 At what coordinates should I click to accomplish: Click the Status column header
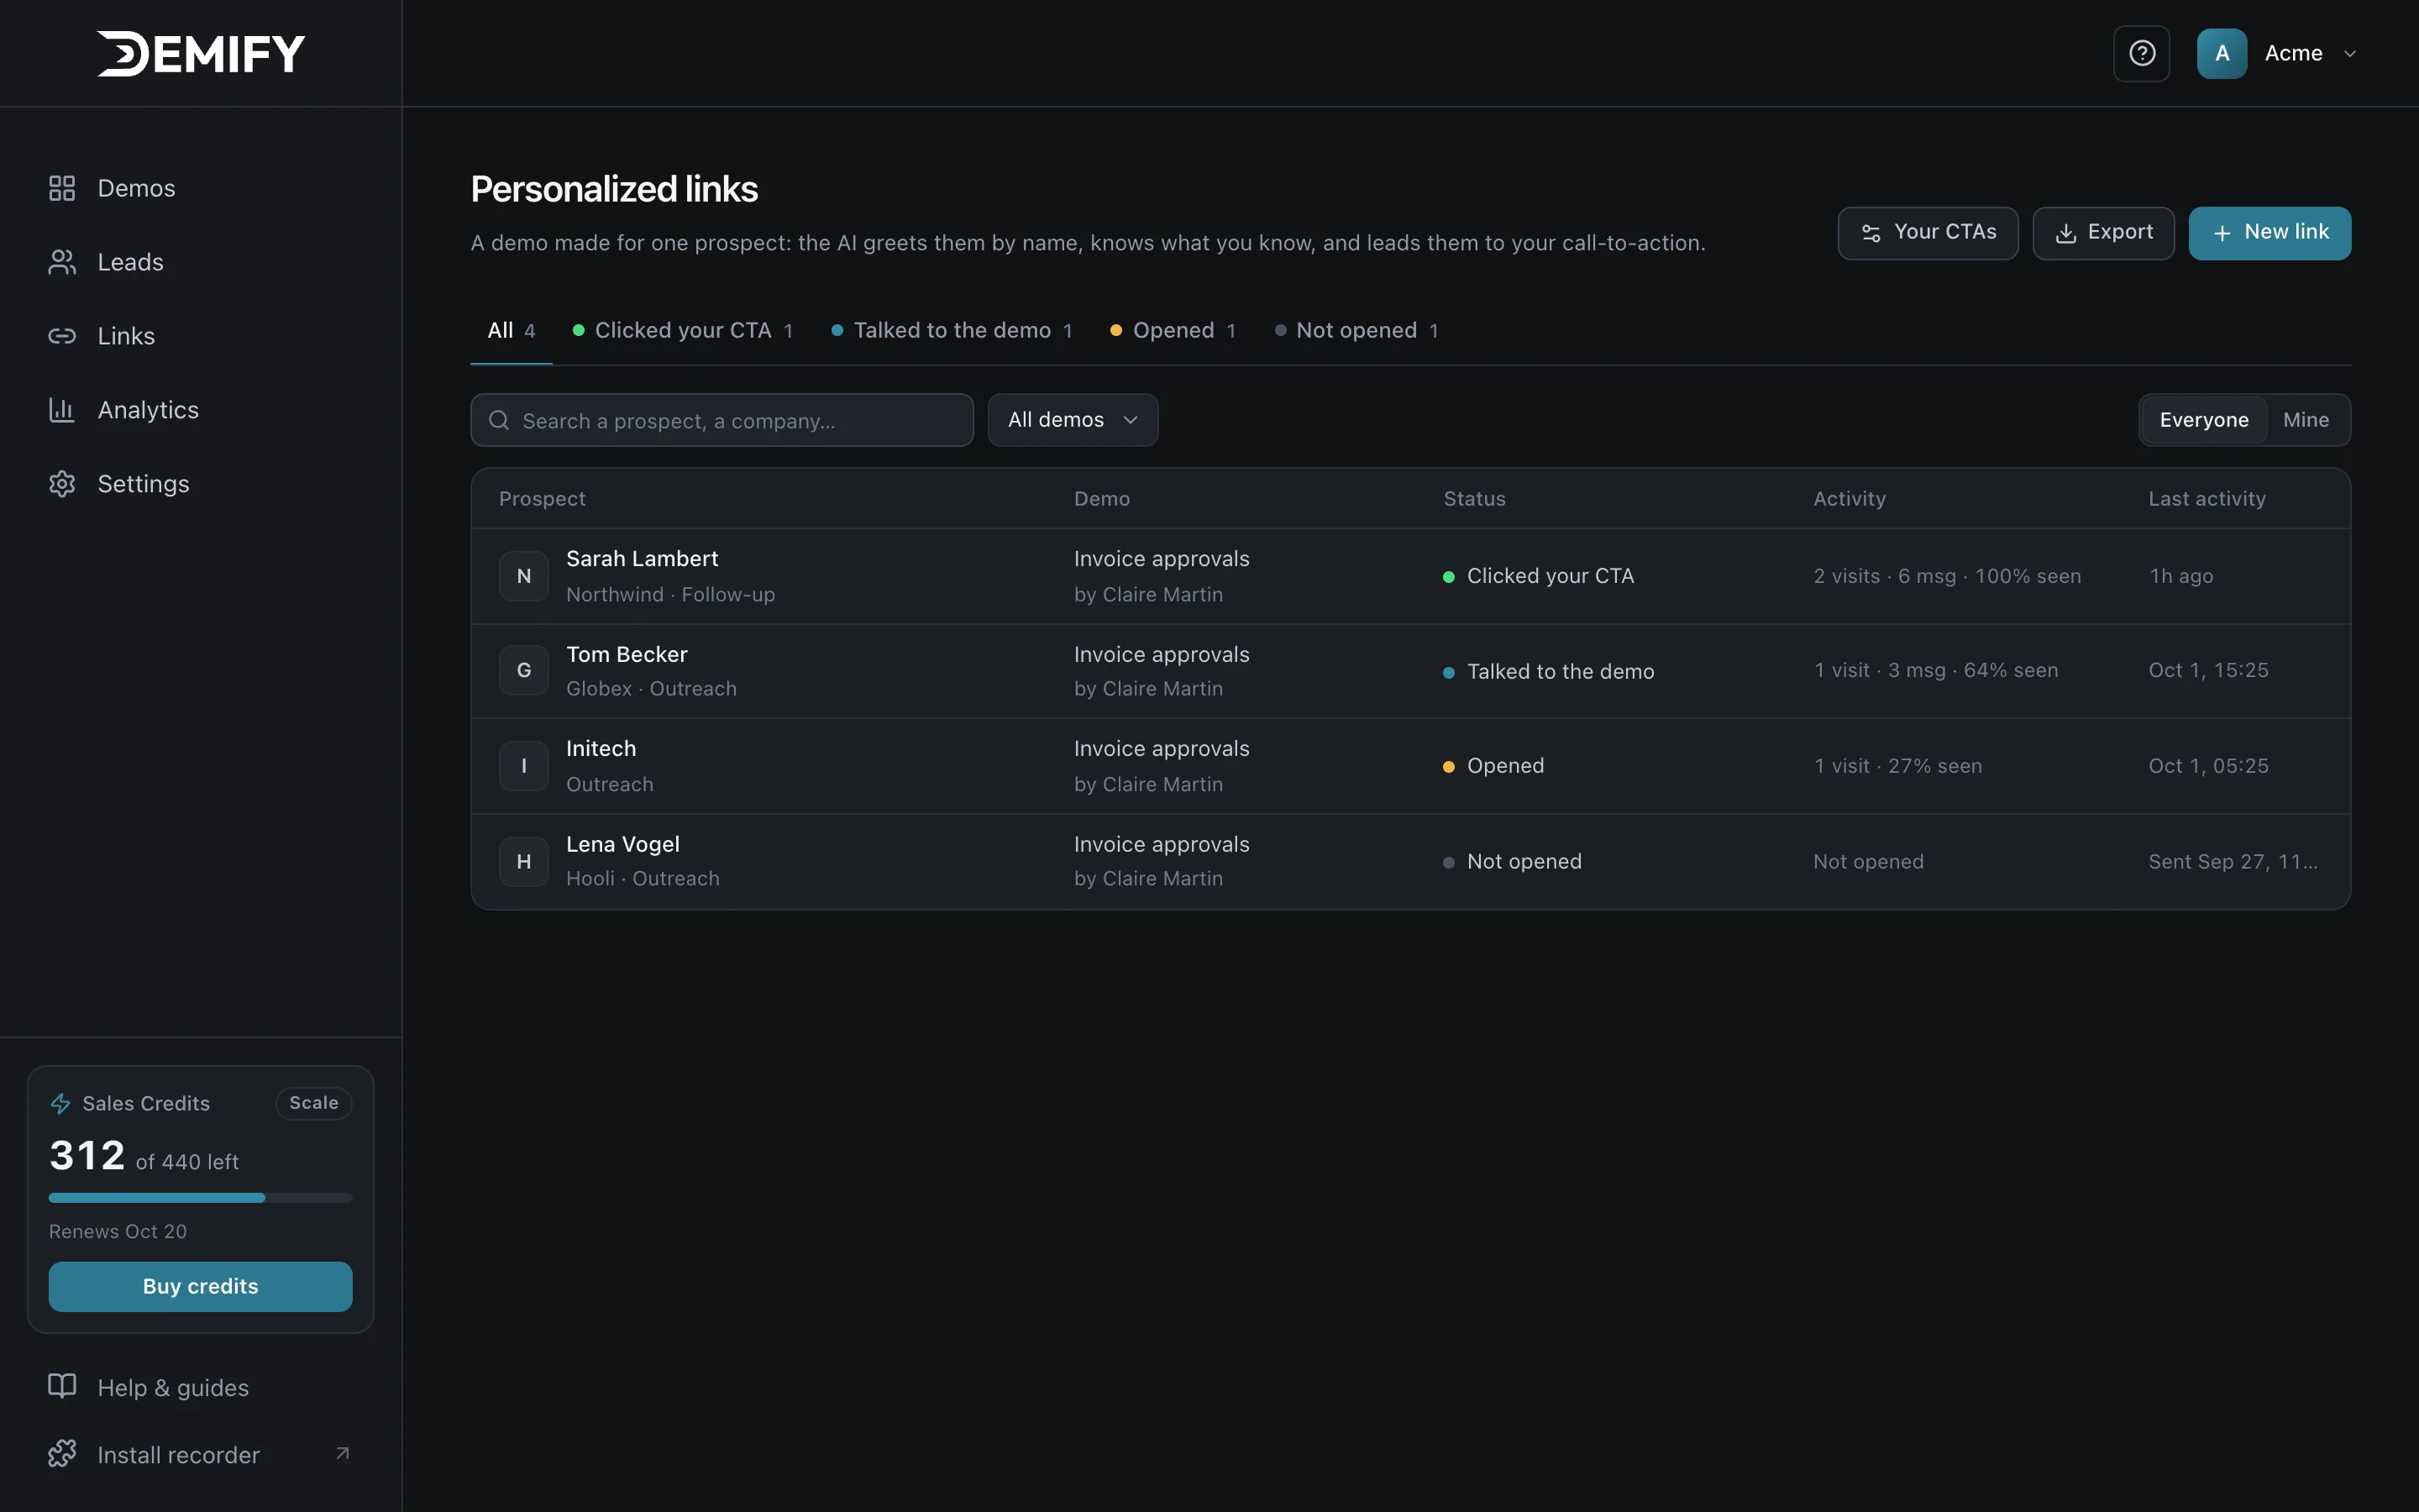(x=1474, y=499)
